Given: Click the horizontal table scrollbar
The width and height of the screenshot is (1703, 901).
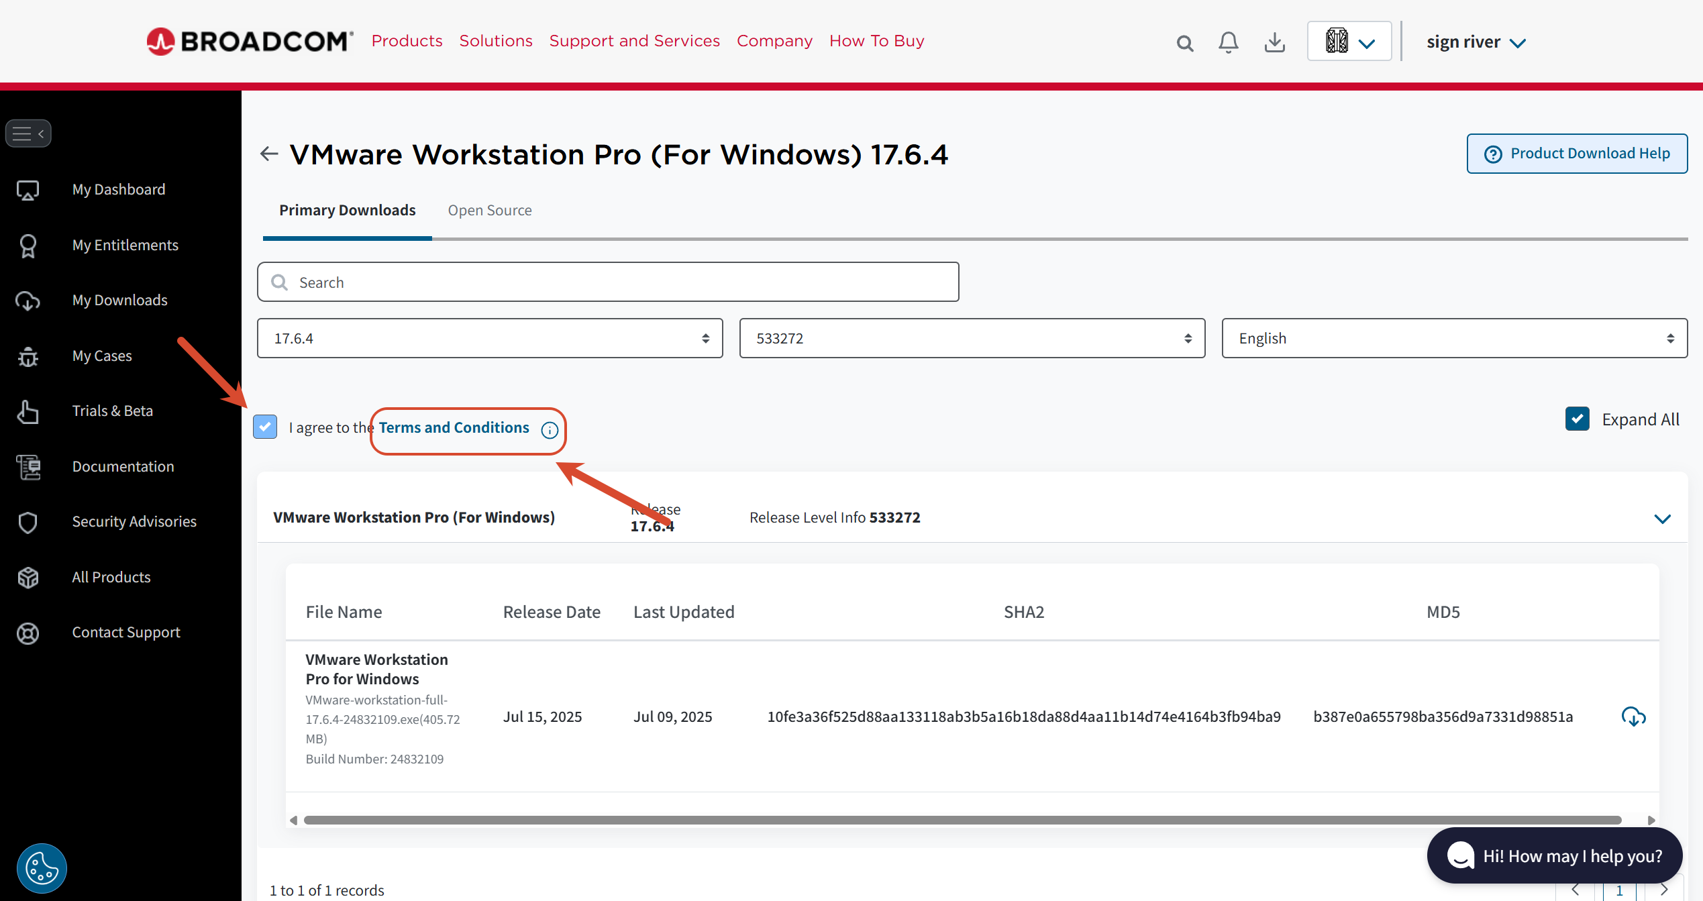Looking at the screenshot, I should [x=963, y=820].
